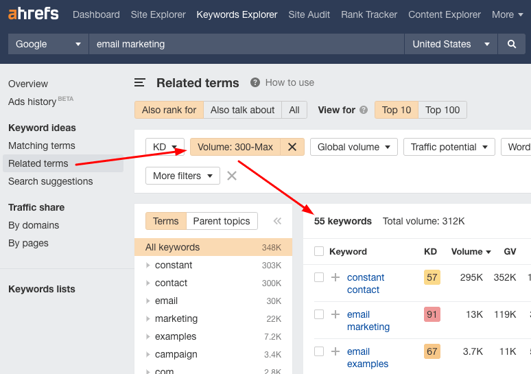Viewport: 531px width, 374px height.
Task: Open the KD filter dropdown
Action: pyautogui.click(x=165, y=147)
